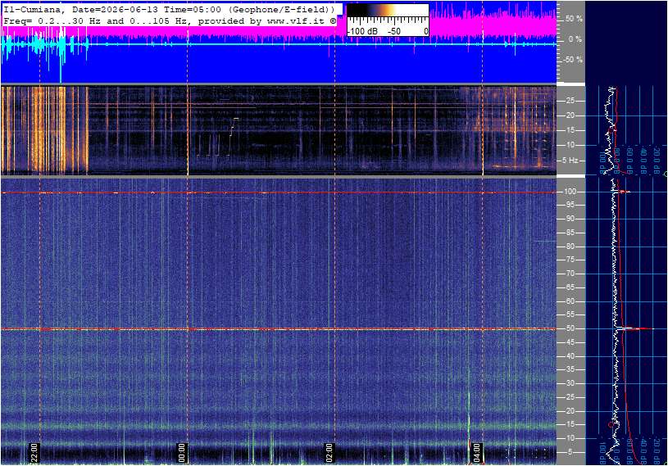Viewport: 668px width, 466px height.
Task: Click the 40 Hz axis label
Action: point(570,356)
